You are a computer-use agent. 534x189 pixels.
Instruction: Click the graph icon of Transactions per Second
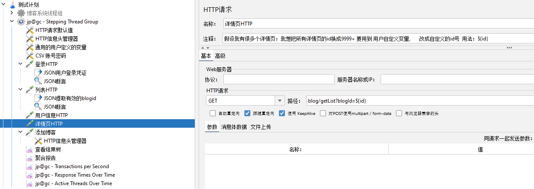click(29, 166)
